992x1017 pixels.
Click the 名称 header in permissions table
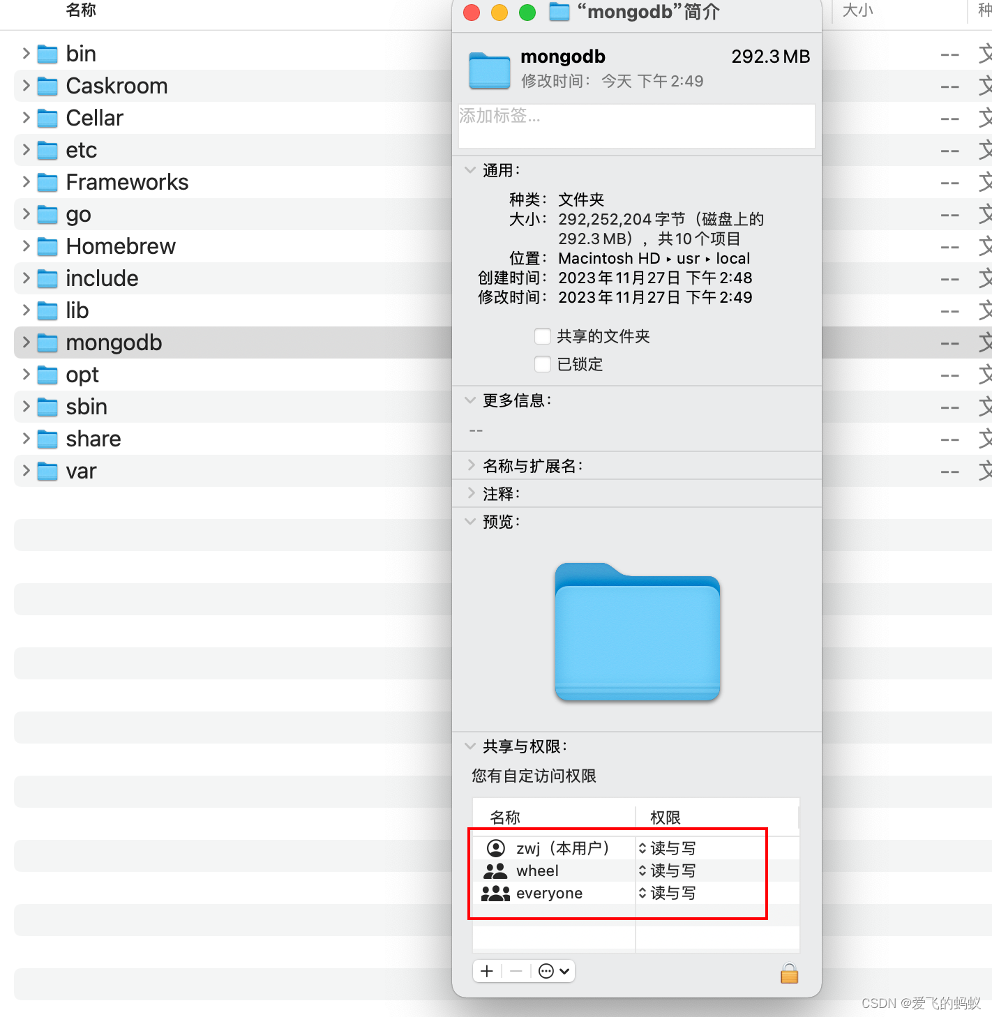(505, 818)
